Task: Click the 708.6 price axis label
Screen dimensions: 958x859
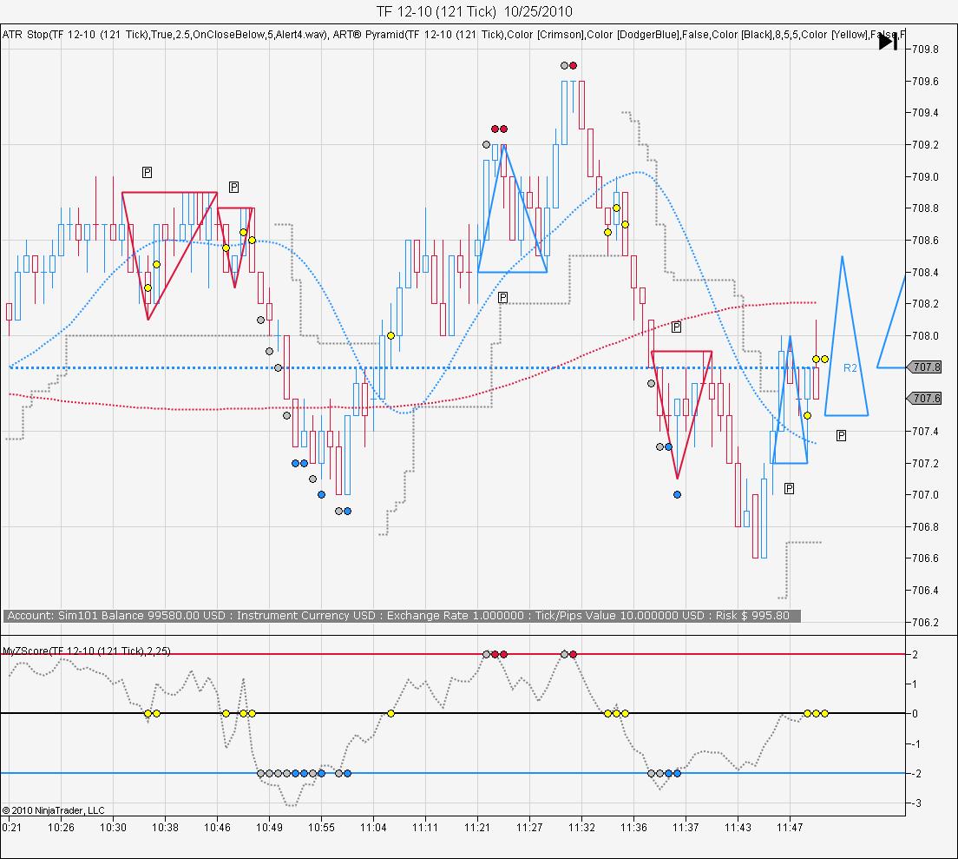Action: (x=925, y=241)
